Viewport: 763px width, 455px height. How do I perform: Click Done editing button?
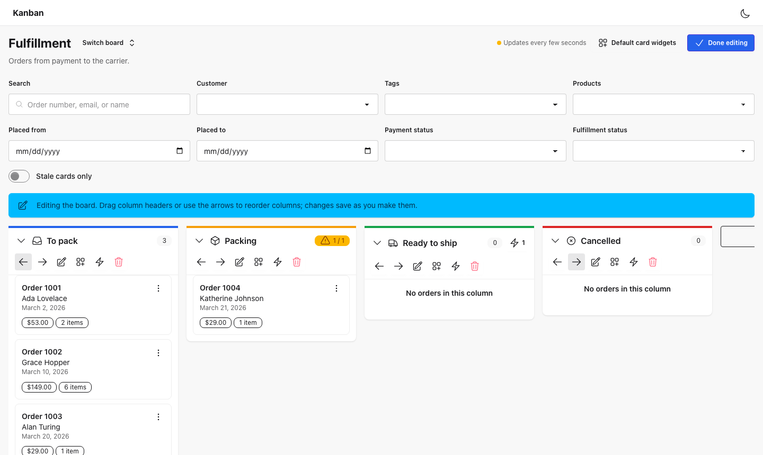pos(721,43)
